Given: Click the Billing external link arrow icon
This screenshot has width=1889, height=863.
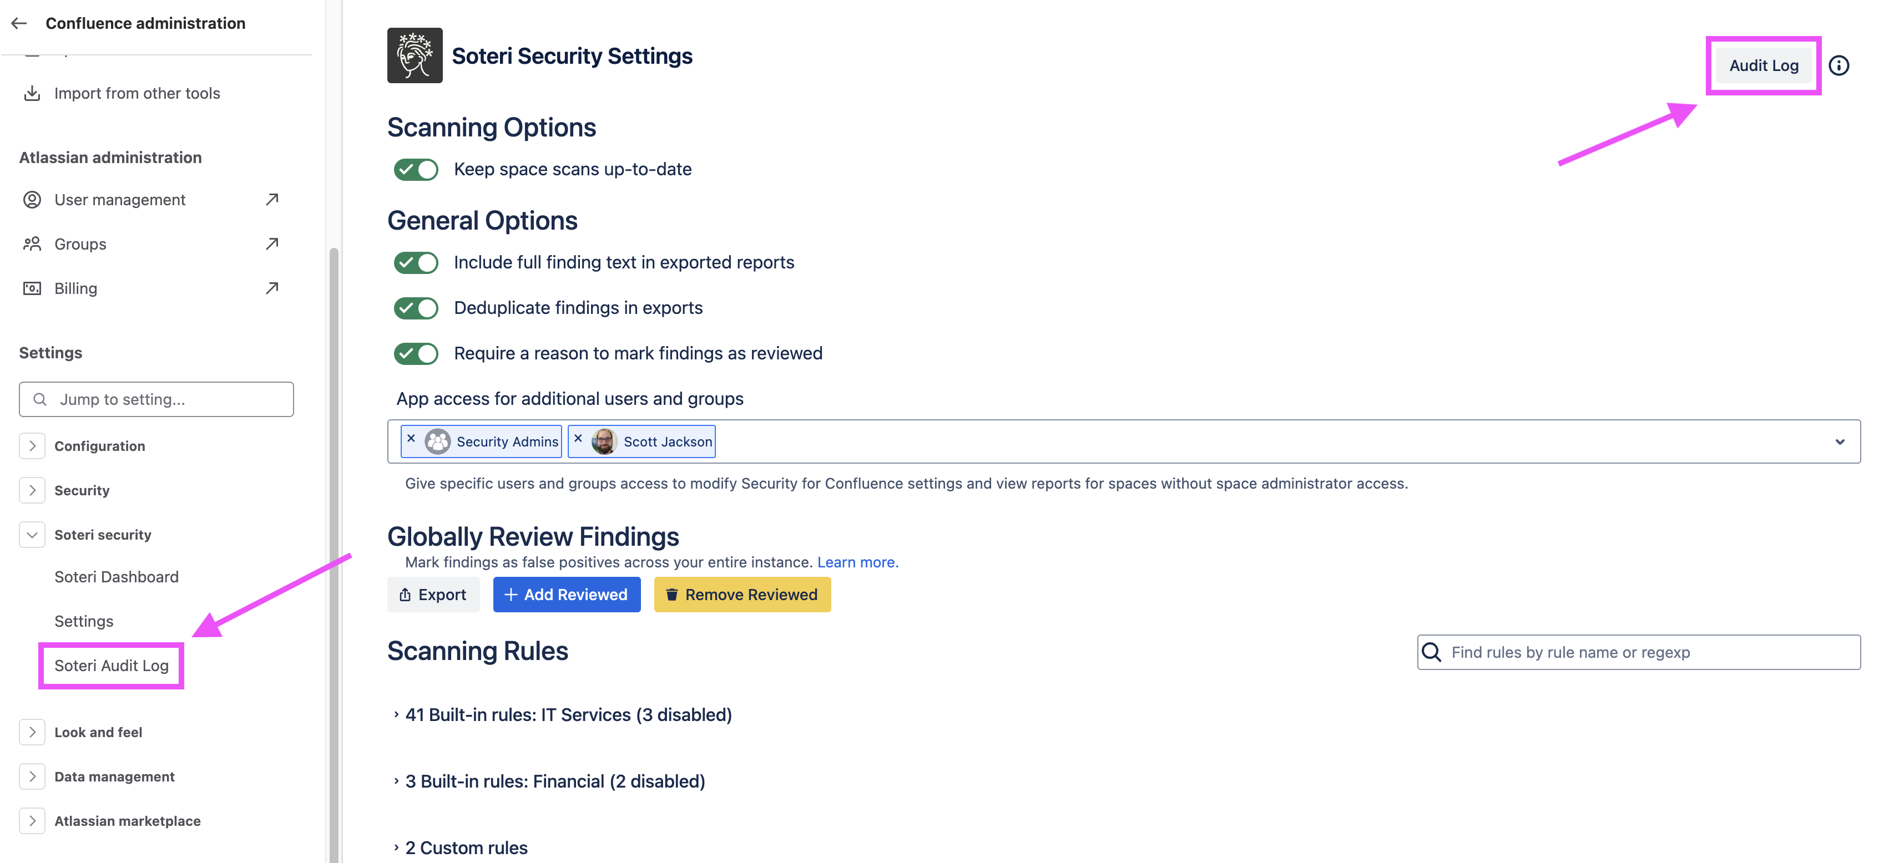Looking at the screenshot, I should (x=272, y=288).
